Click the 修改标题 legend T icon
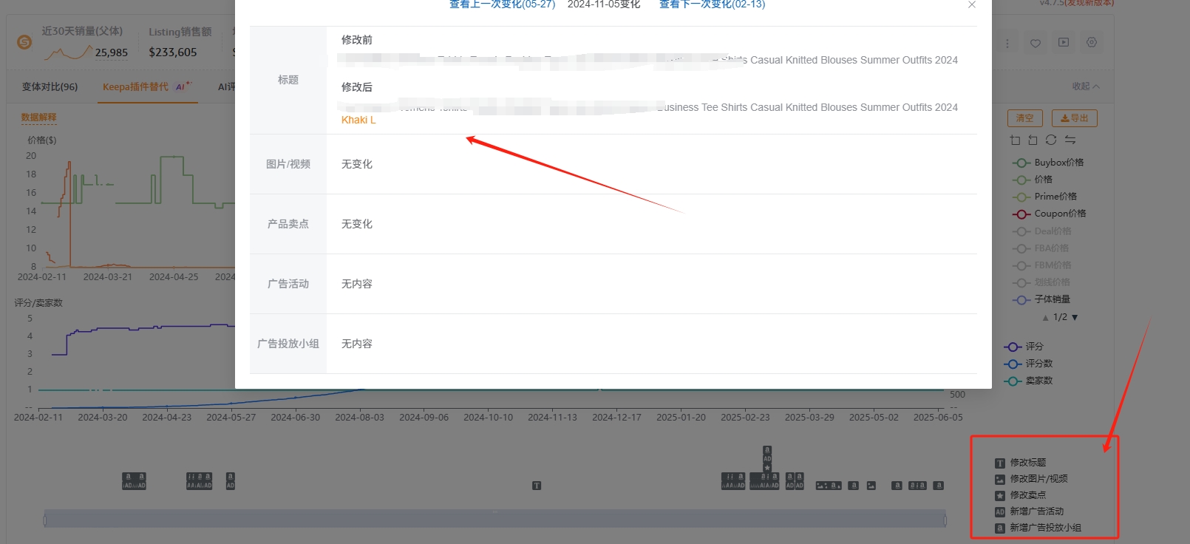This screenshot has height=544, width=1190. tap(999, 463)
